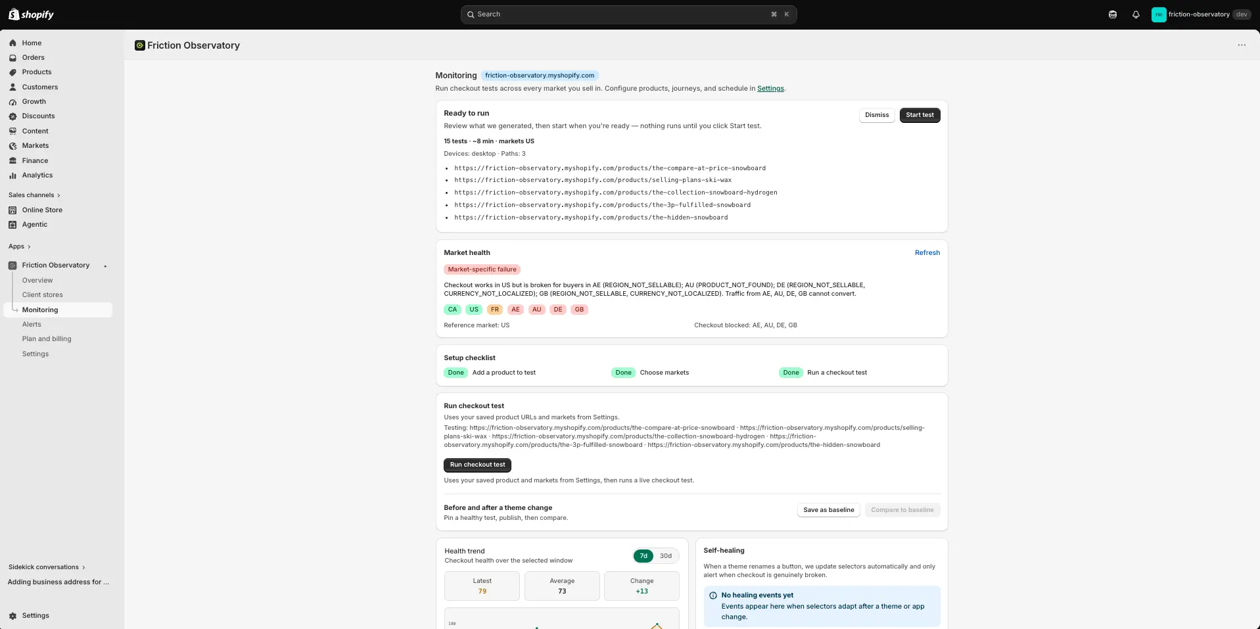The height and width of the screenshot is (629, 1260).
Task: Open Products via tag icon
Action: [12, 72]
